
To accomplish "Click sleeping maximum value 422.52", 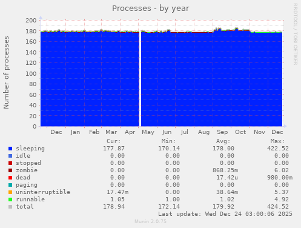I will tap(278, 149).
